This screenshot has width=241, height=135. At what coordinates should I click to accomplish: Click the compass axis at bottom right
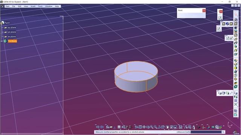point(230,125)
